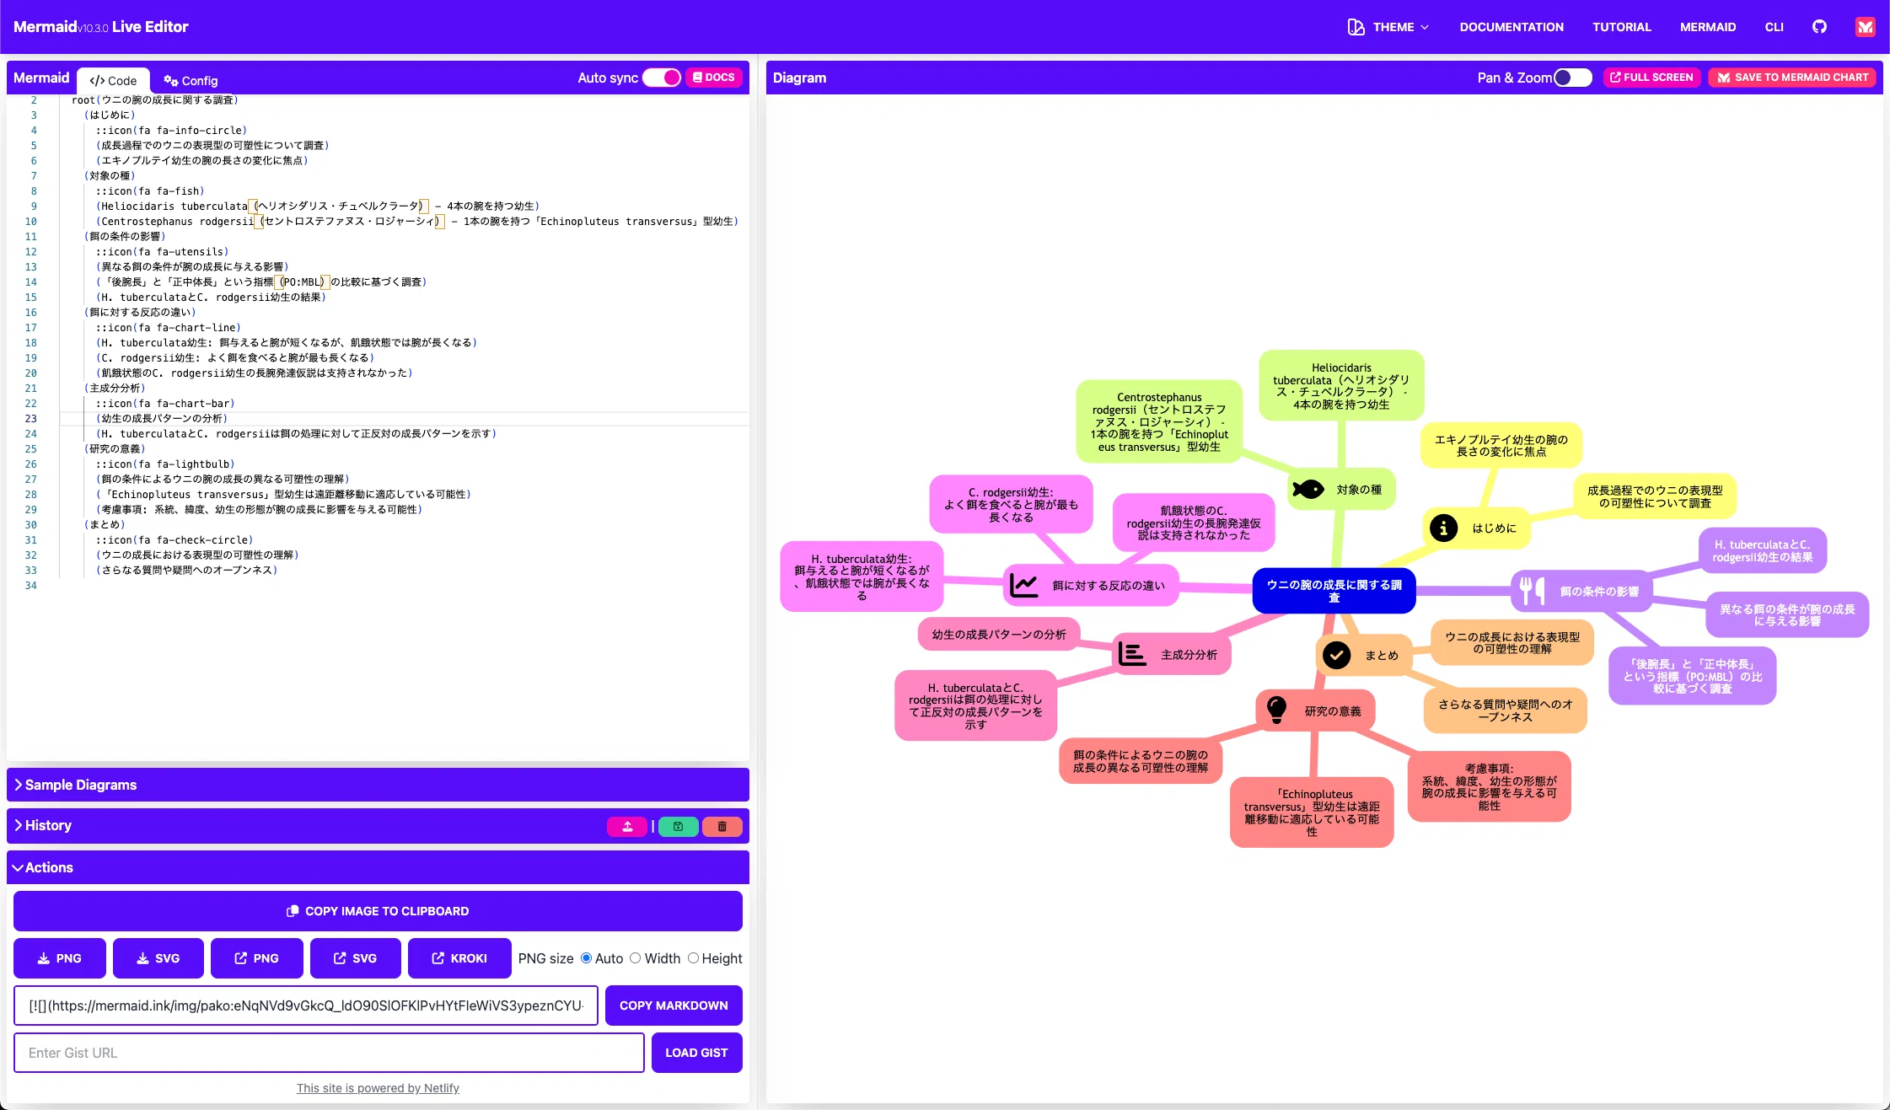Click Copy Image to Clipboard
The width and height of the screenshot is (1890, 1110).
click(x=378, y=911)
